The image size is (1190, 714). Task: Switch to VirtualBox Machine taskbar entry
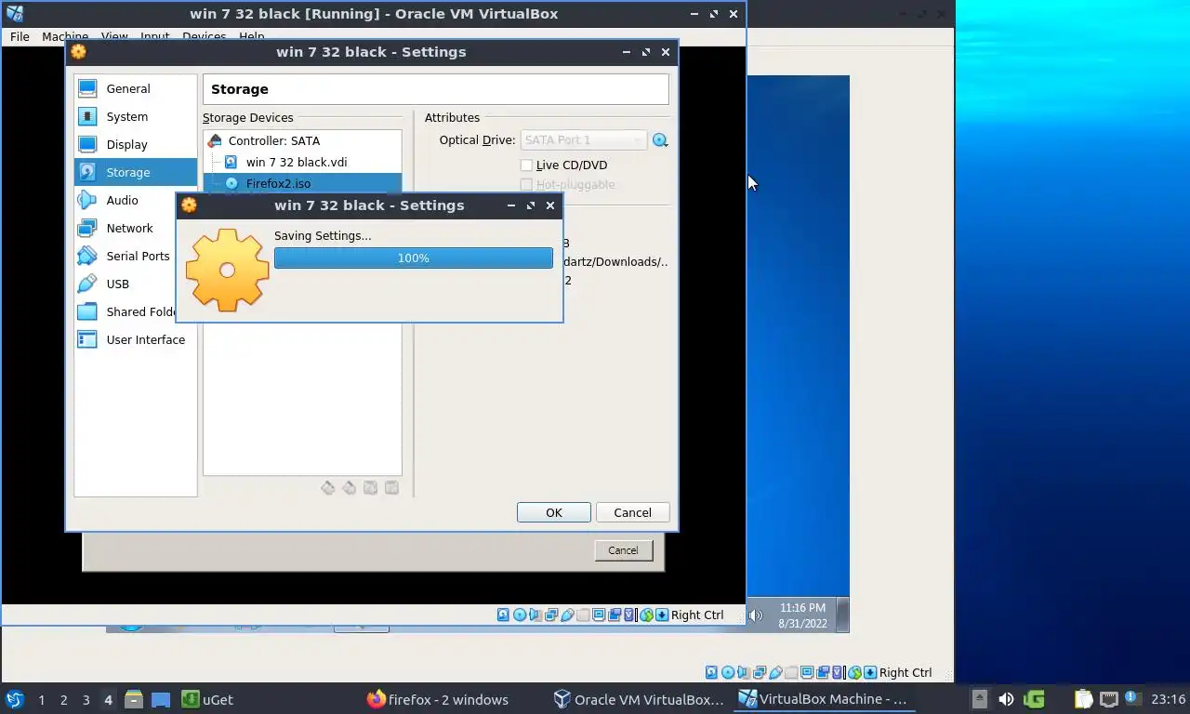824,699
